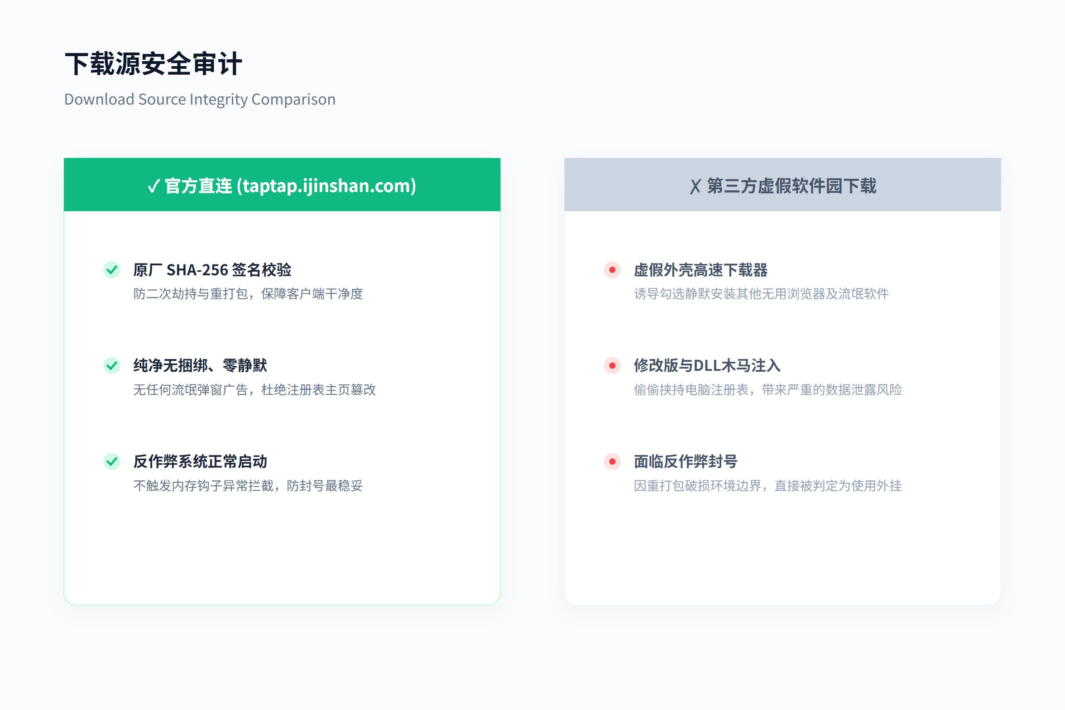Click the subtitle Download Source Integrity Comparison
The width and height of the screenshot is (1065, 710).
point(200,99)
